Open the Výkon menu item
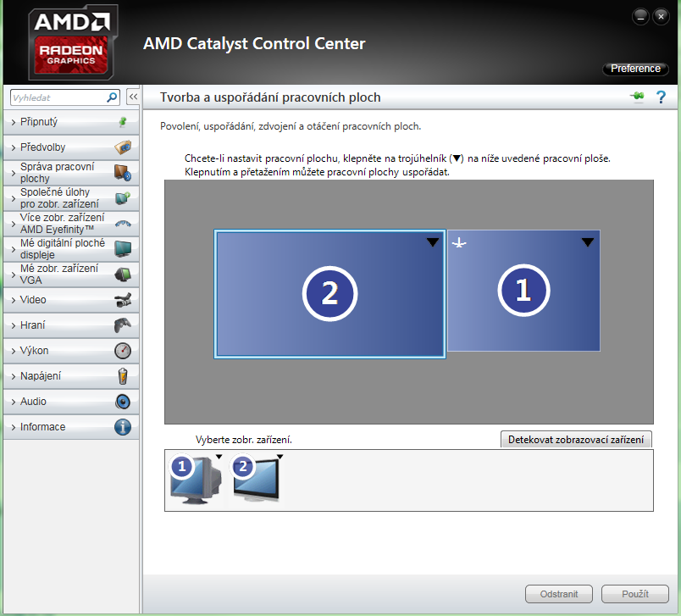The image size is (681, 616). (x=71, y=351)
